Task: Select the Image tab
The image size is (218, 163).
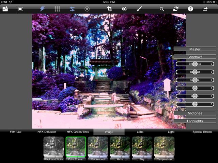Action: click(x=109, y=132)
